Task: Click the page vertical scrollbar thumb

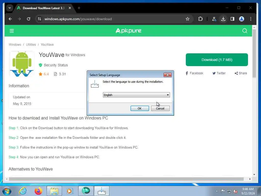Action: tap(254, 53)
